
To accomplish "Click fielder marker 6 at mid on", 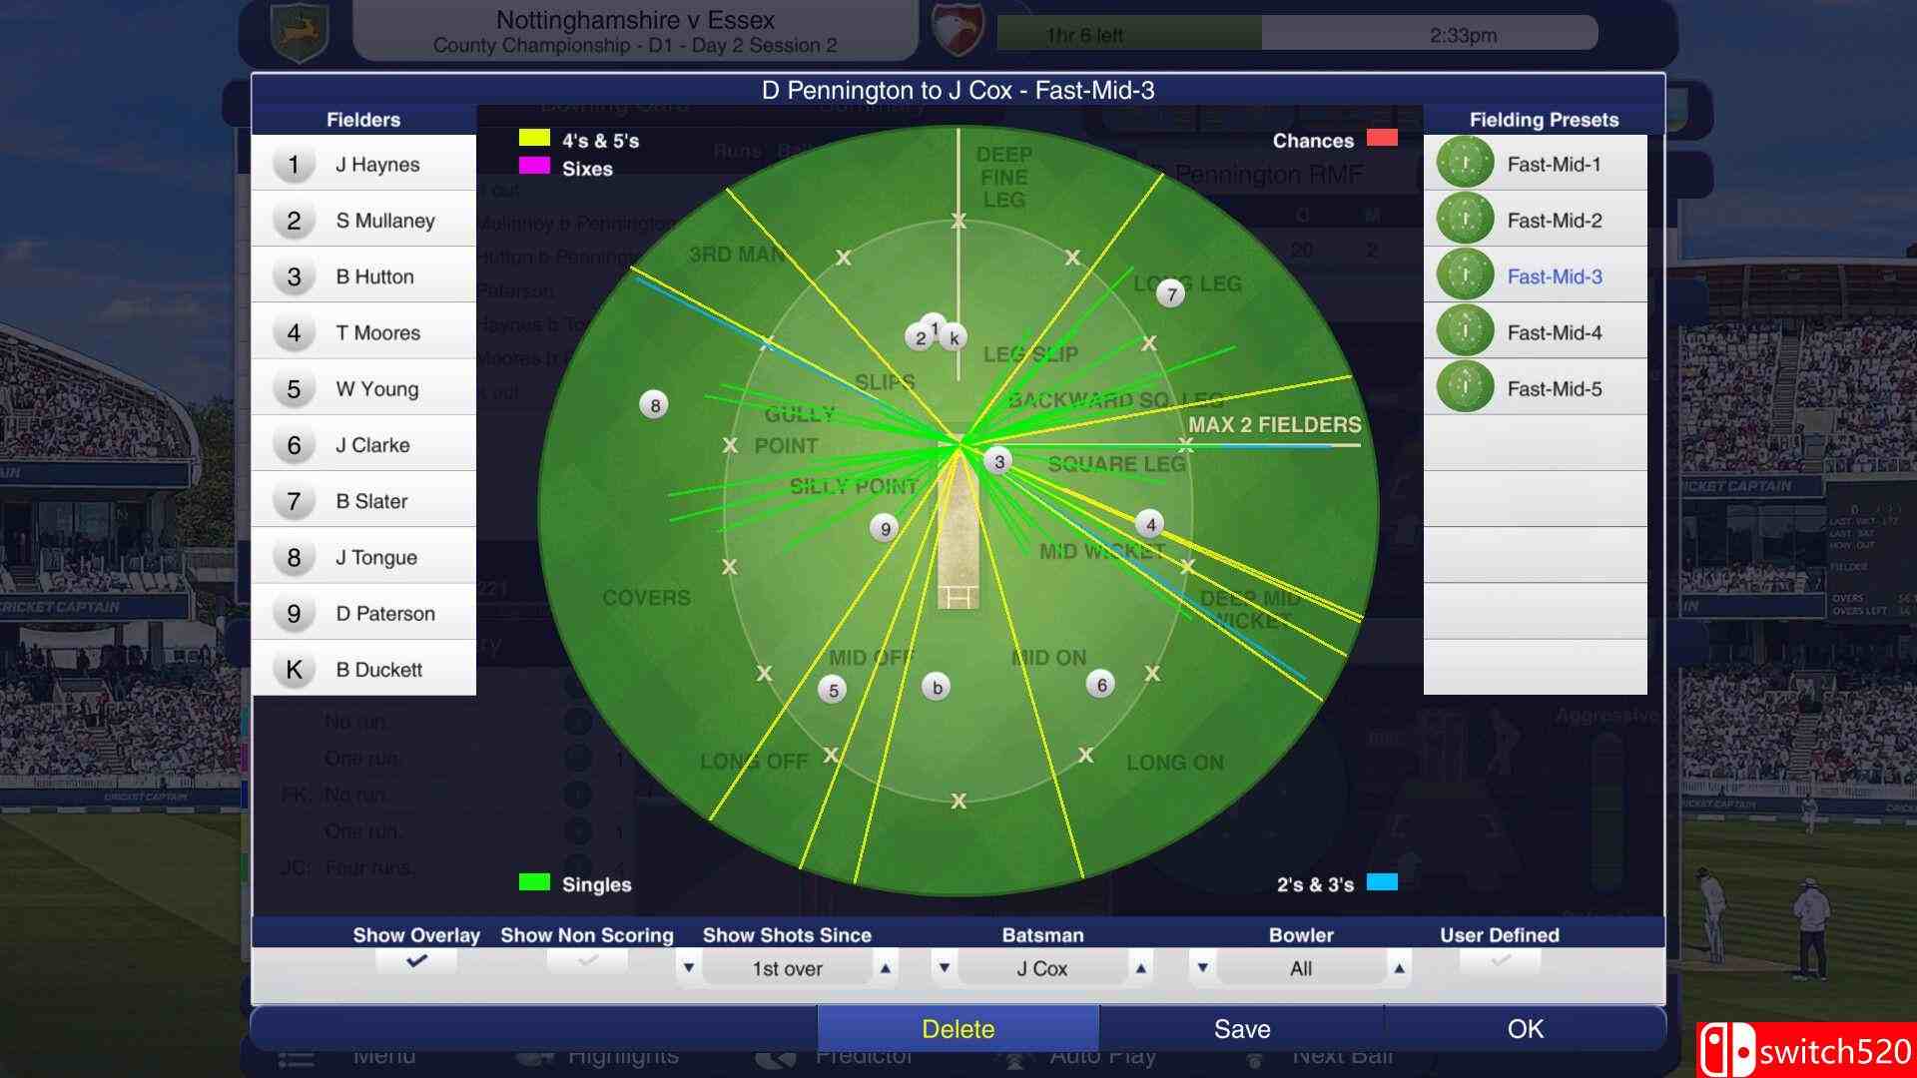I will [1101, 684].
